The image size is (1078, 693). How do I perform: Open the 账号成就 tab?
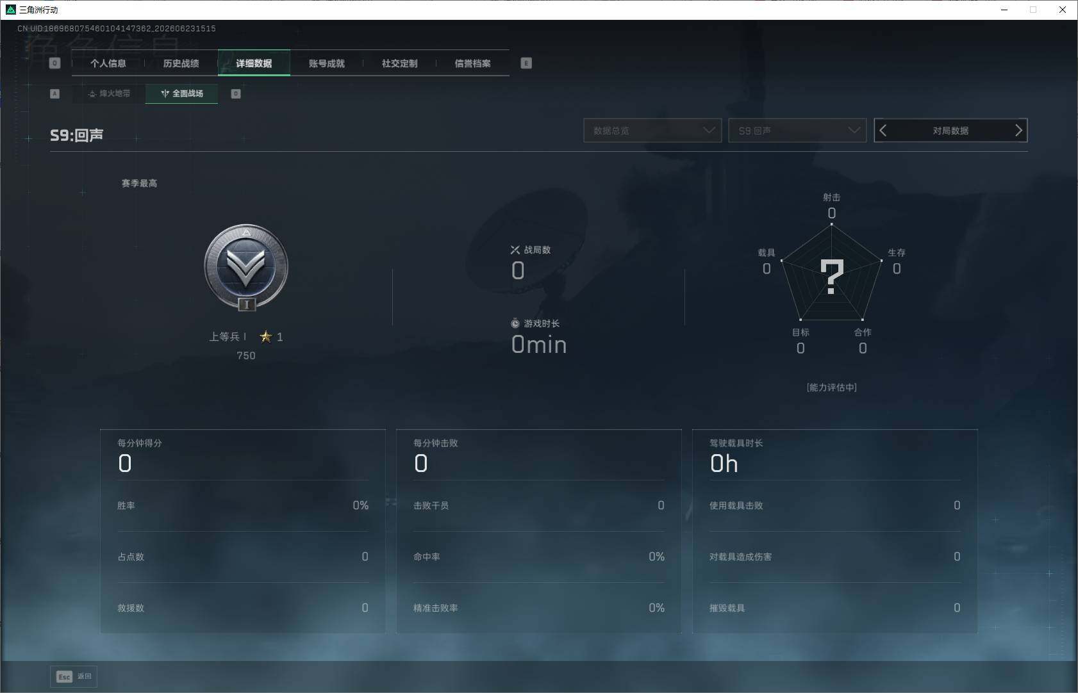[x=327, y=63]
